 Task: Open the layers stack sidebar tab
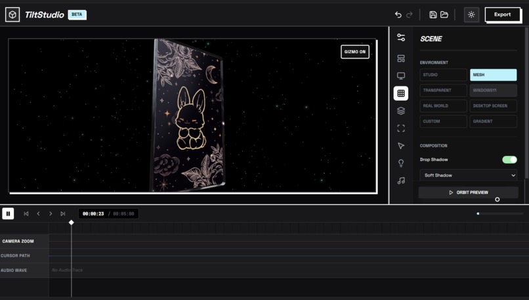click(x=401, y=111)
